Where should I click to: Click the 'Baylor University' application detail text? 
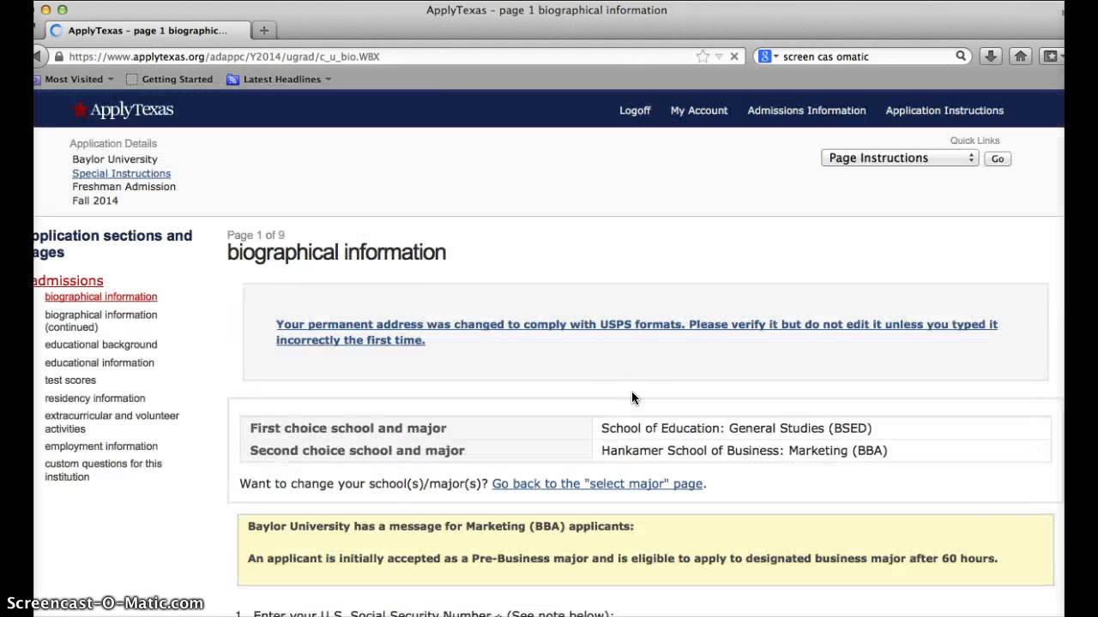click(x=115, y=159)
